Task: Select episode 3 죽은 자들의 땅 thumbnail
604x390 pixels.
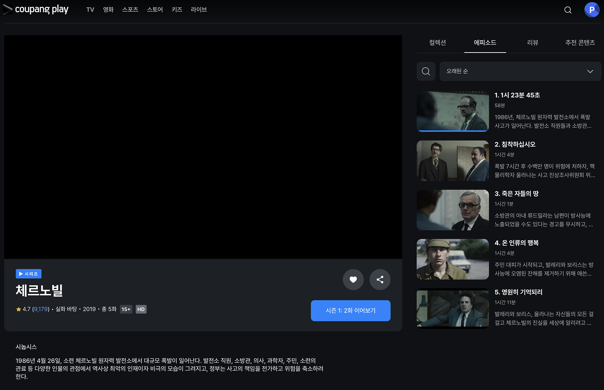Action: click(x=452, y=210)
